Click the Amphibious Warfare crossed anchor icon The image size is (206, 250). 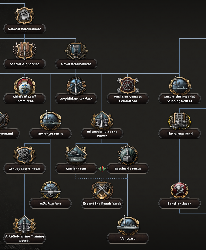[76, 86]
